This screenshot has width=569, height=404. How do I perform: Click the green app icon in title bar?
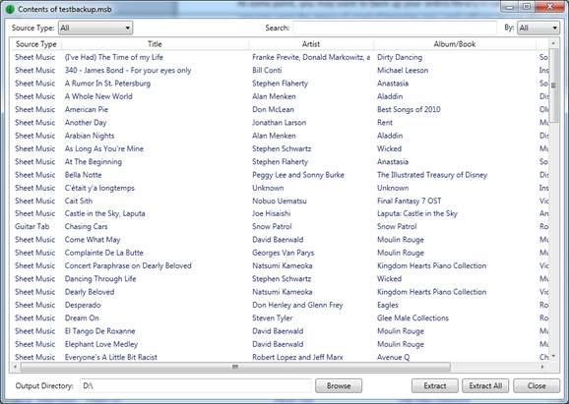(x=10, y=9)
